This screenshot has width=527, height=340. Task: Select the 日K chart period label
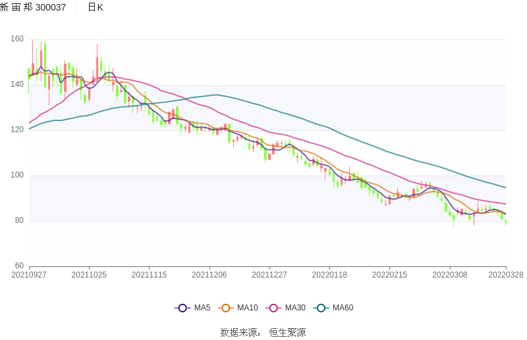[95, 7]
